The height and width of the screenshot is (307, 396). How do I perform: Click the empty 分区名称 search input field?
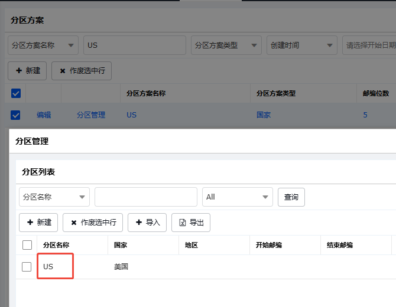[146, 197]
